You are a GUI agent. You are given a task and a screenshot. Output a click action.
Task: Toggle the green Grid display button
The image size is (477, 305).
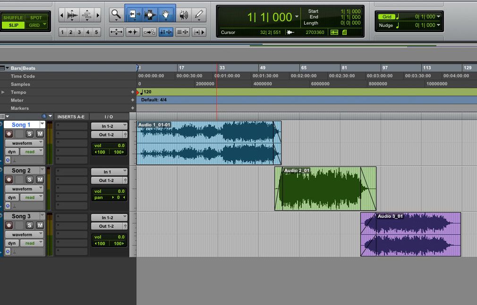387,16
